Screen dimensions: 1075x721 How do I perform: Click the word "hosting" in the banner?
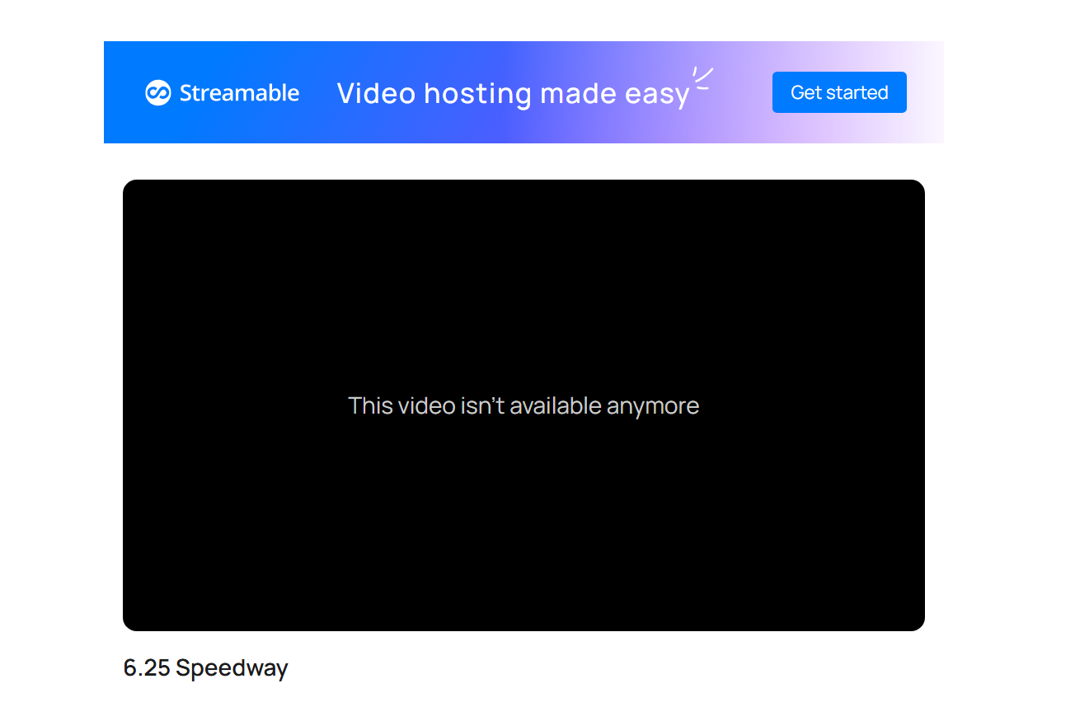(x=477, y=94)
